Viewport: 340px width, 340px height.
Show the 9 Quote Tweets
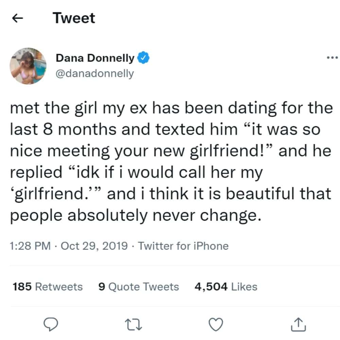138,287
